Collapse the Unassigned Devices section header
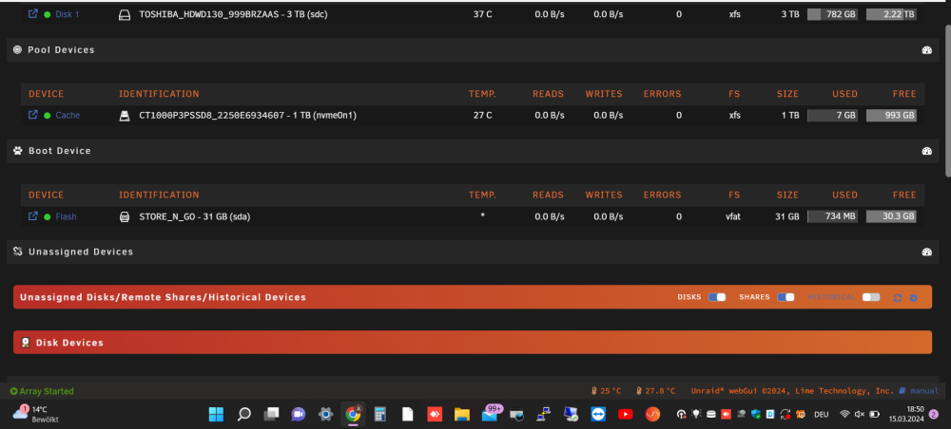 [x=475, y=252]
